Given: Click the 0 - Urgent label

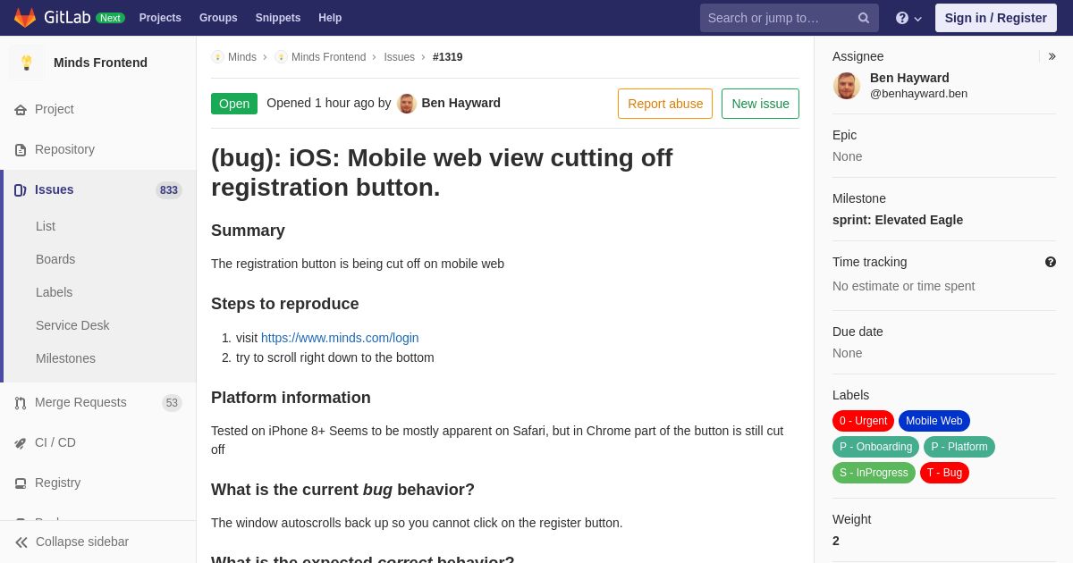Looking at the screenshot, I should [863, 421].
